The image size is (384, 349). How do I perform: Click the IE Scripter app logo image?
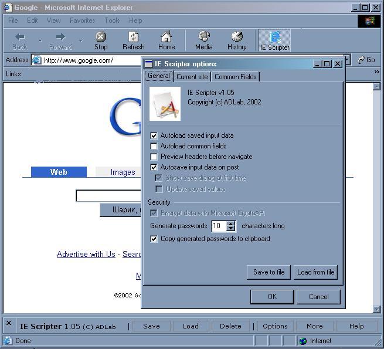[165, 104]
